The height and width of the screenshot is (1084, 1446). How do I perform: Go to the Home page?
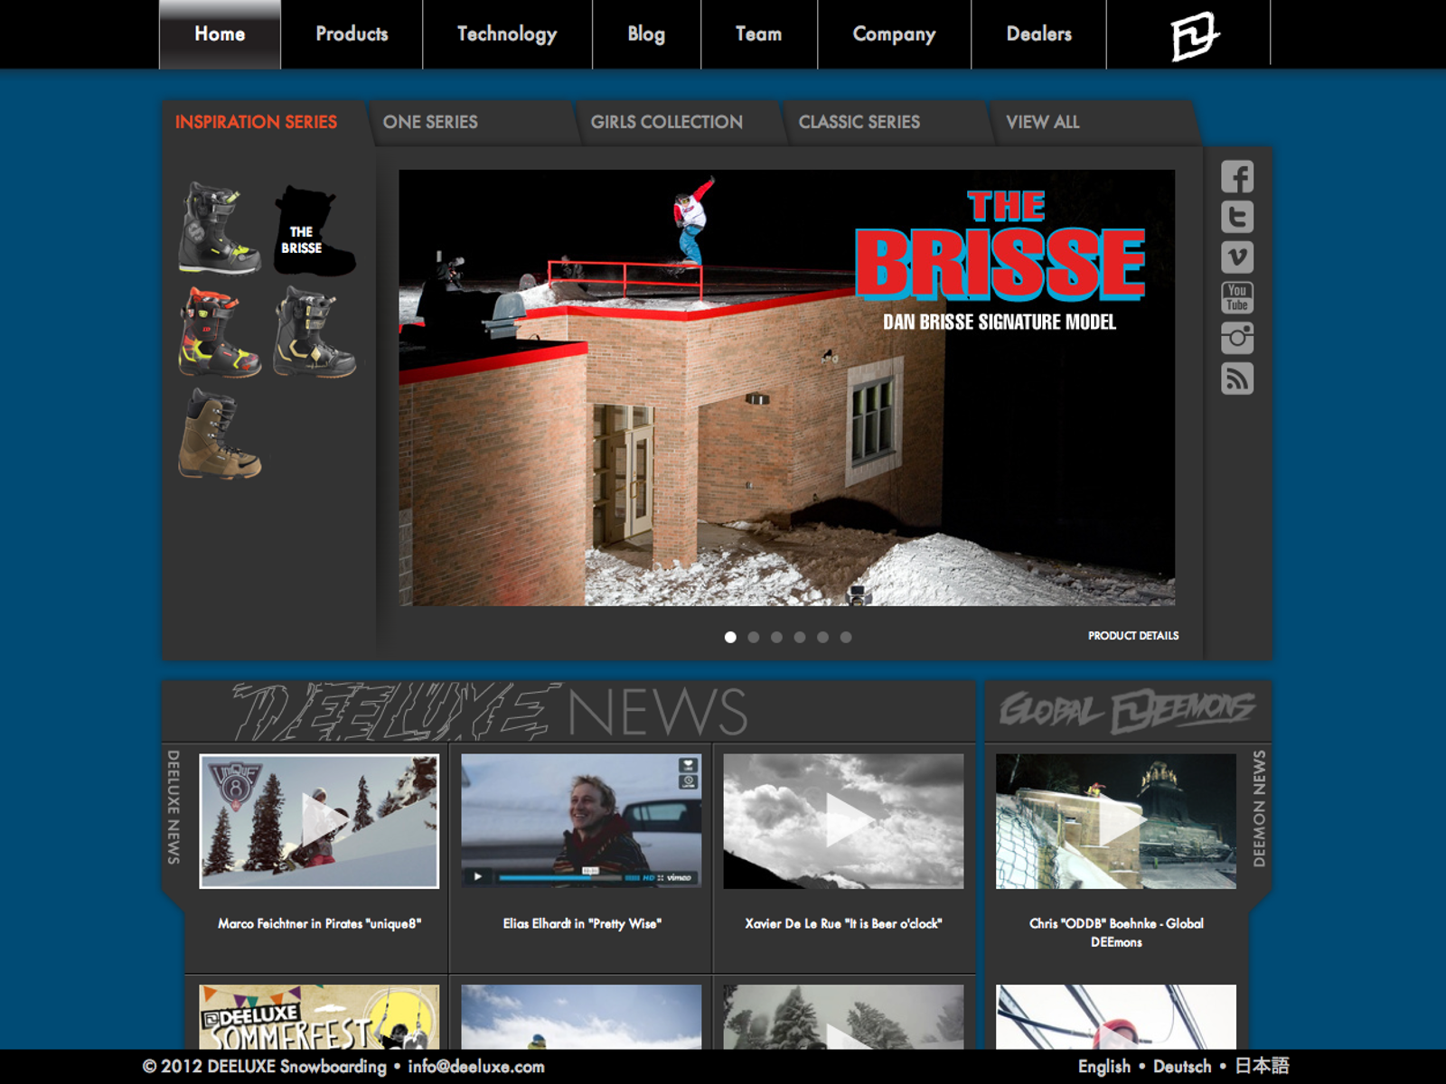(x=220, y=34)
